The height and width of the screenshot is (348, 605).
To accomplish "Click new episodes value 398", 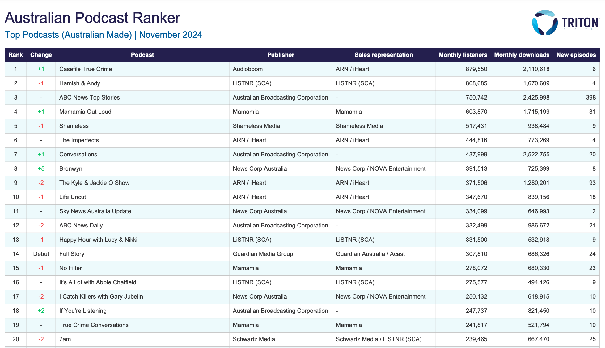I will (591, 97).
